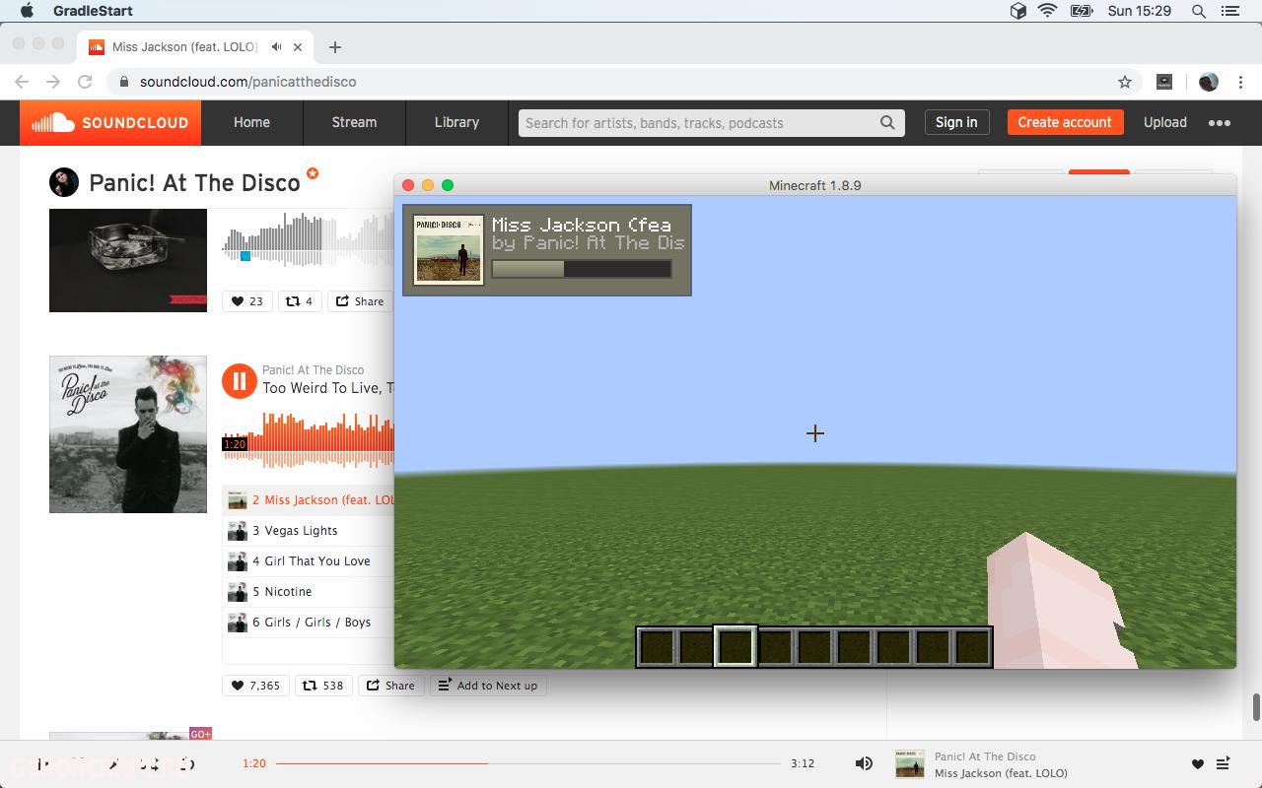The height and width of the screenshot is (788, 1262).
Task: Click Panic! At The Disco link above playlist title
Action: point(313,370)
